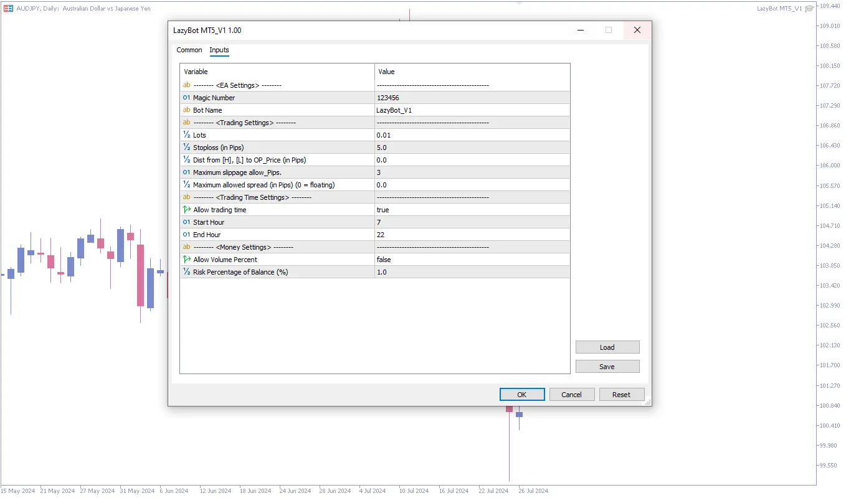
Task: Click the boolean icon beside Allow Volume Percent
Action: (x=186, y=260)
